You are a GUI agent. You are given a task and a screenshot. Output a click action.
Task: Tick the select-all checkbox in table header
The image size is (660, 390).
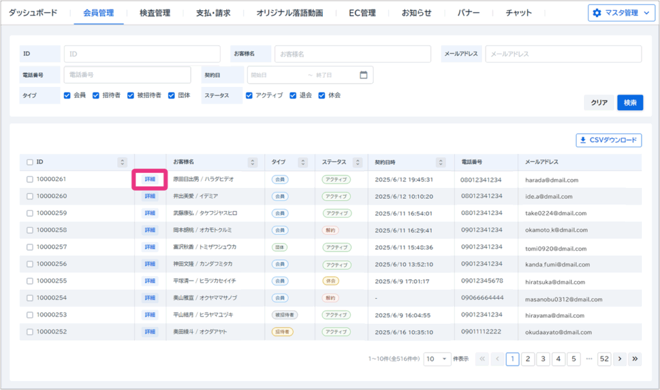coord(30,162)
